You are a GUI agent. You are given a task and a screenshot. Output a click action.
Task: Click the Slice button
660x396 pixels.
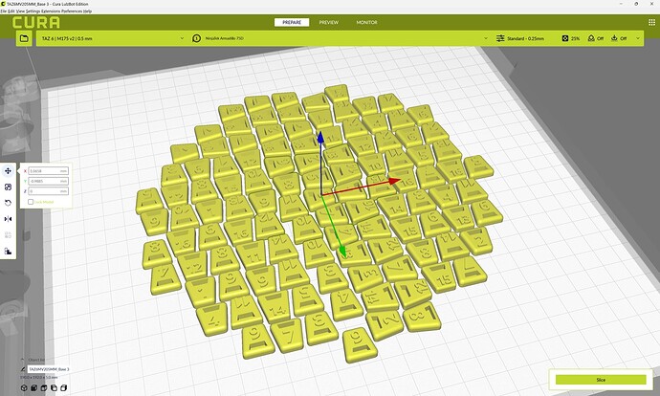[x=601, y=380]
